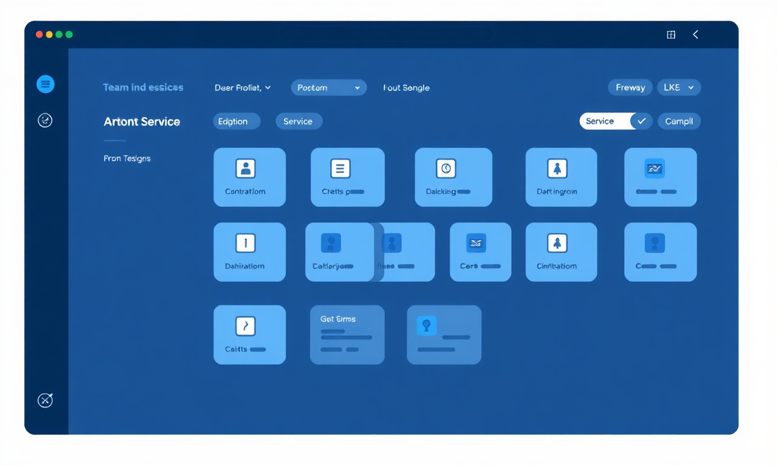777x466 pixels.
Task: Open the Portom dropdown selector
Action: click(328, 87)
